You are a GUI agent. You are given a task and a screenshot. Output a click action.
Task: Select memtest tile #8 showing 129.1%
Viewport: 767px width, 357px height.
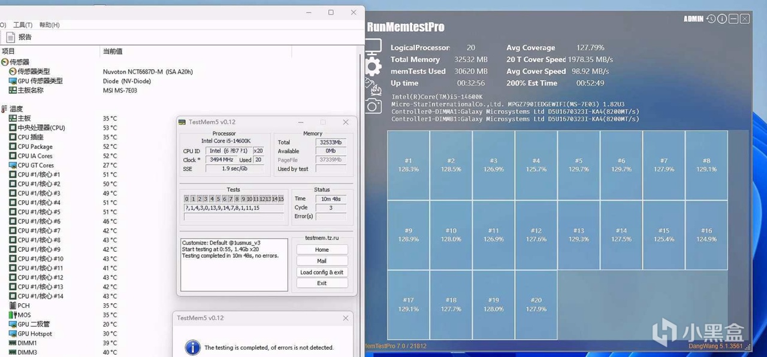[x=706, y=165]
